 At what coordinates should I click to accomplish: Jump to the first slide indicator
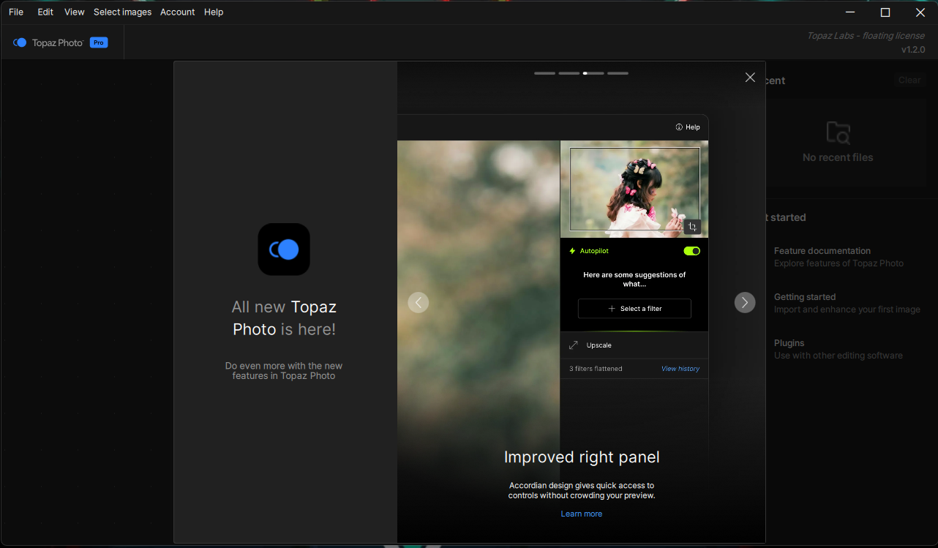point(545,73)
